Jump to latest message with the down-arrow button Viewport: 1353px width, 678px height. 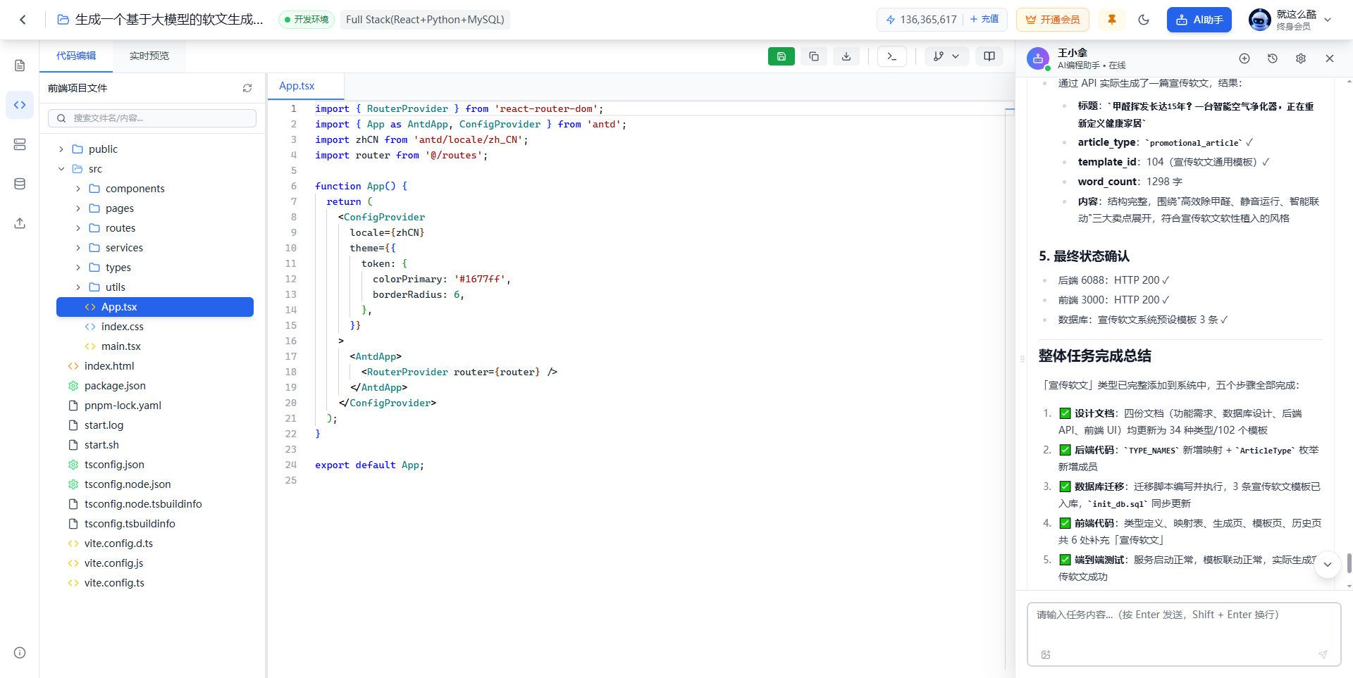click(x=1328, y=565)
